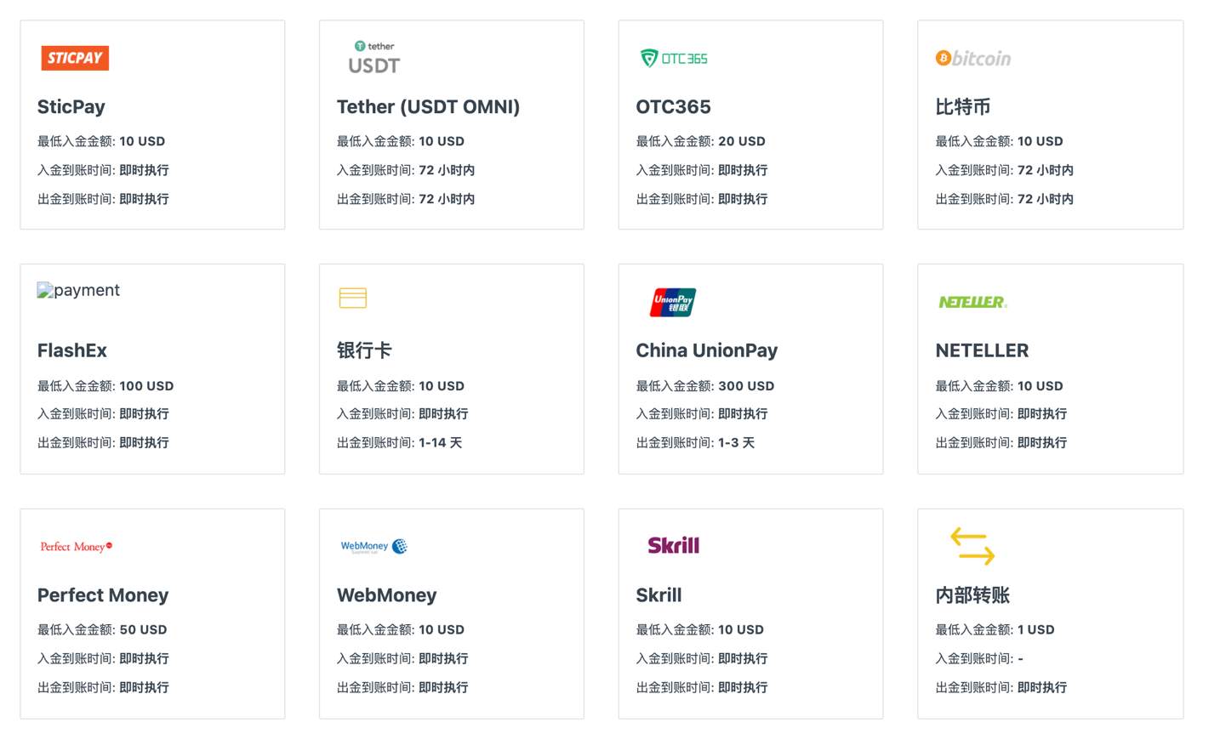This screenshot has height=745, width=1220.
Task: Open the Tether (USDT OMNI) heading
Action: tap(428, 107)
